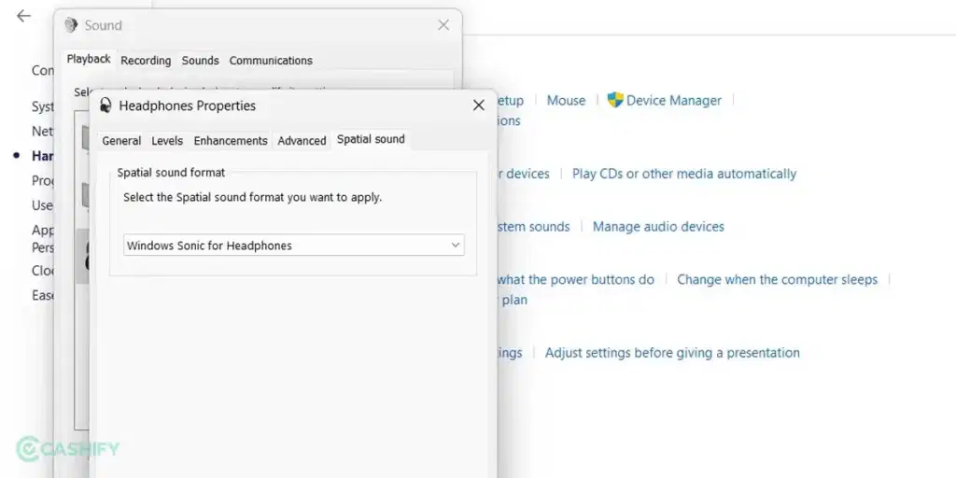Click the Device Manager shield icon
Viewport: 956px width, 478px height.
pos(615,100)
